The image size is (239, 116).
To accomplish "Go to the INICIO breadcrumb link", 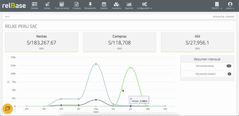I will pos(7,17).
